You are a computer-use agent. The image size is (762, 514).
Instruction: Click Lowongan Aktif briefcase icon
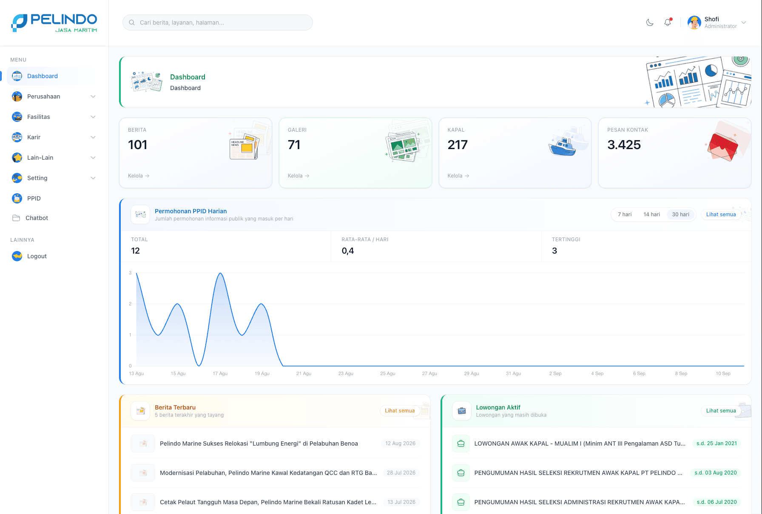tap(462, 411)
